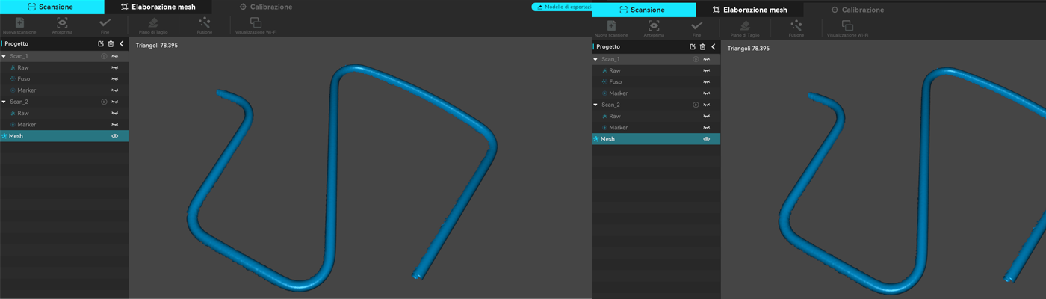Open Calibrazione tab in right window
This screenshot has height=299, width=1046.
pyautogui.click(x=856, y=10)
